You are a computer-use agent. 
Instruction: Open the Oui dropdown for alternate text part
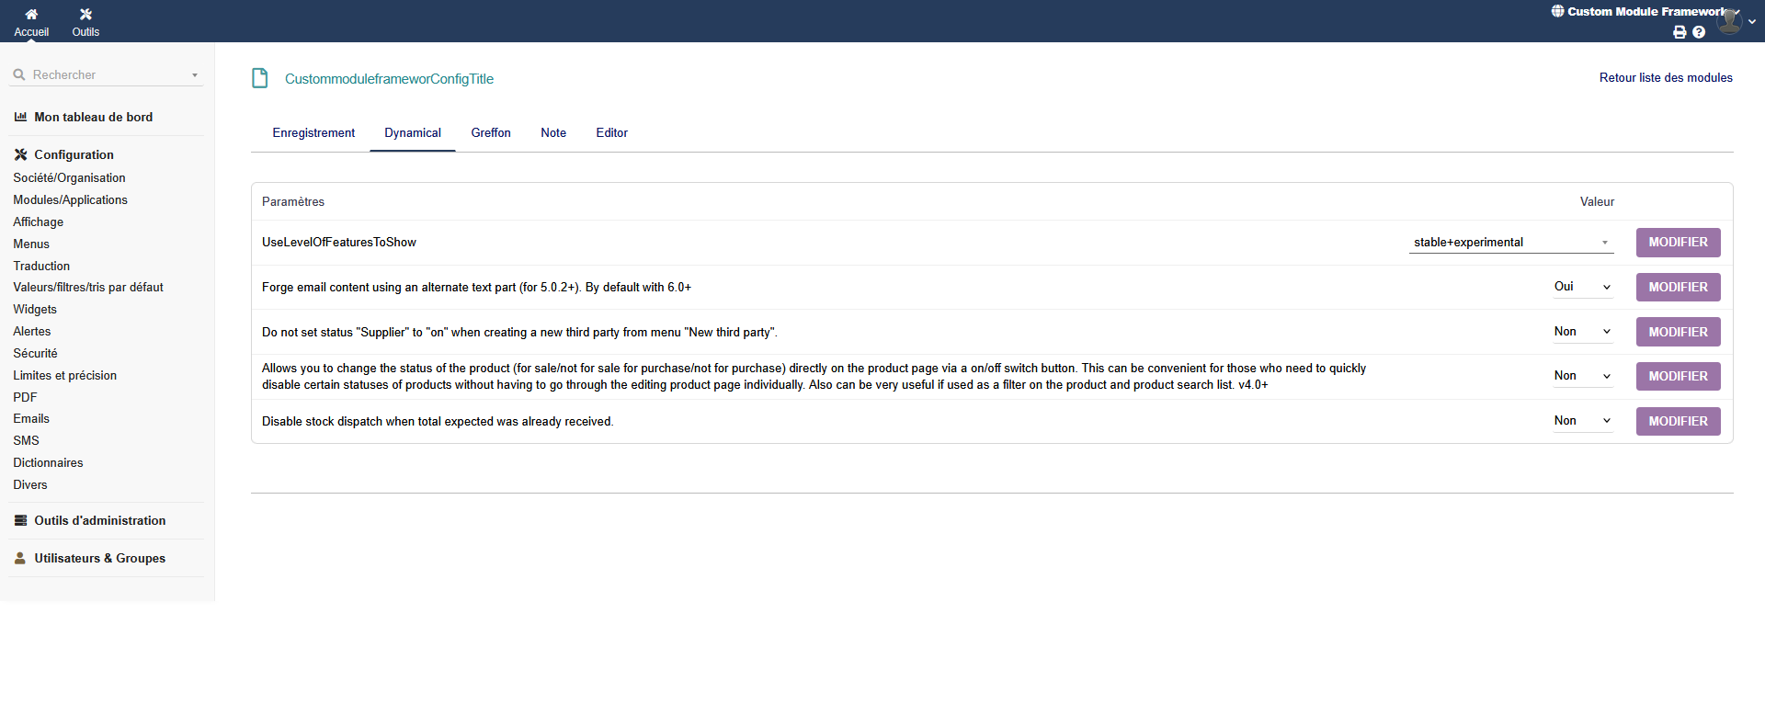click(x=1582, y=287)
